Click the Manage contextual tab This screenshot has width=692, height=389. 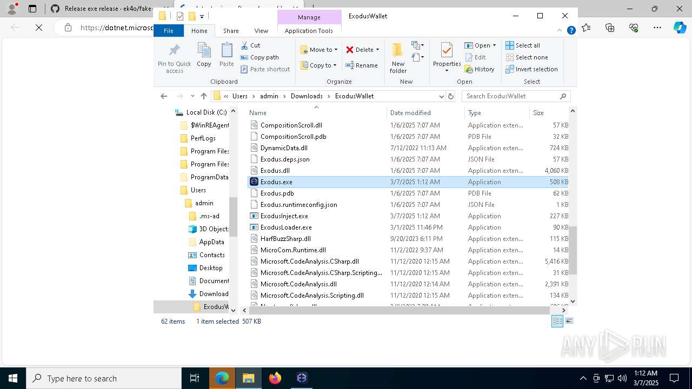pyautogui.click(x=309, y=17)
